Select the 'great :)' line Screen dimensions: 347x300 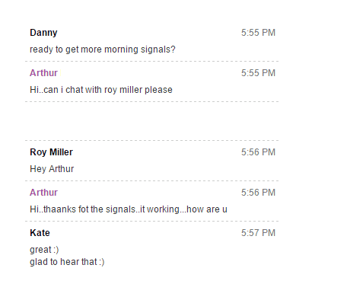[44, 250]
